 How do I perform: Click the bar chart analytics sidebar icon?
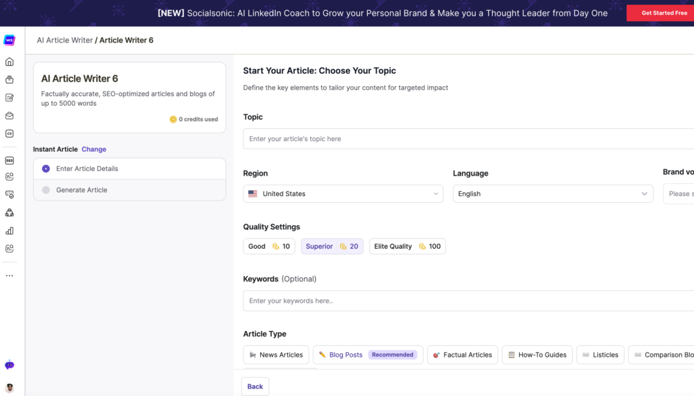(9, 231)
